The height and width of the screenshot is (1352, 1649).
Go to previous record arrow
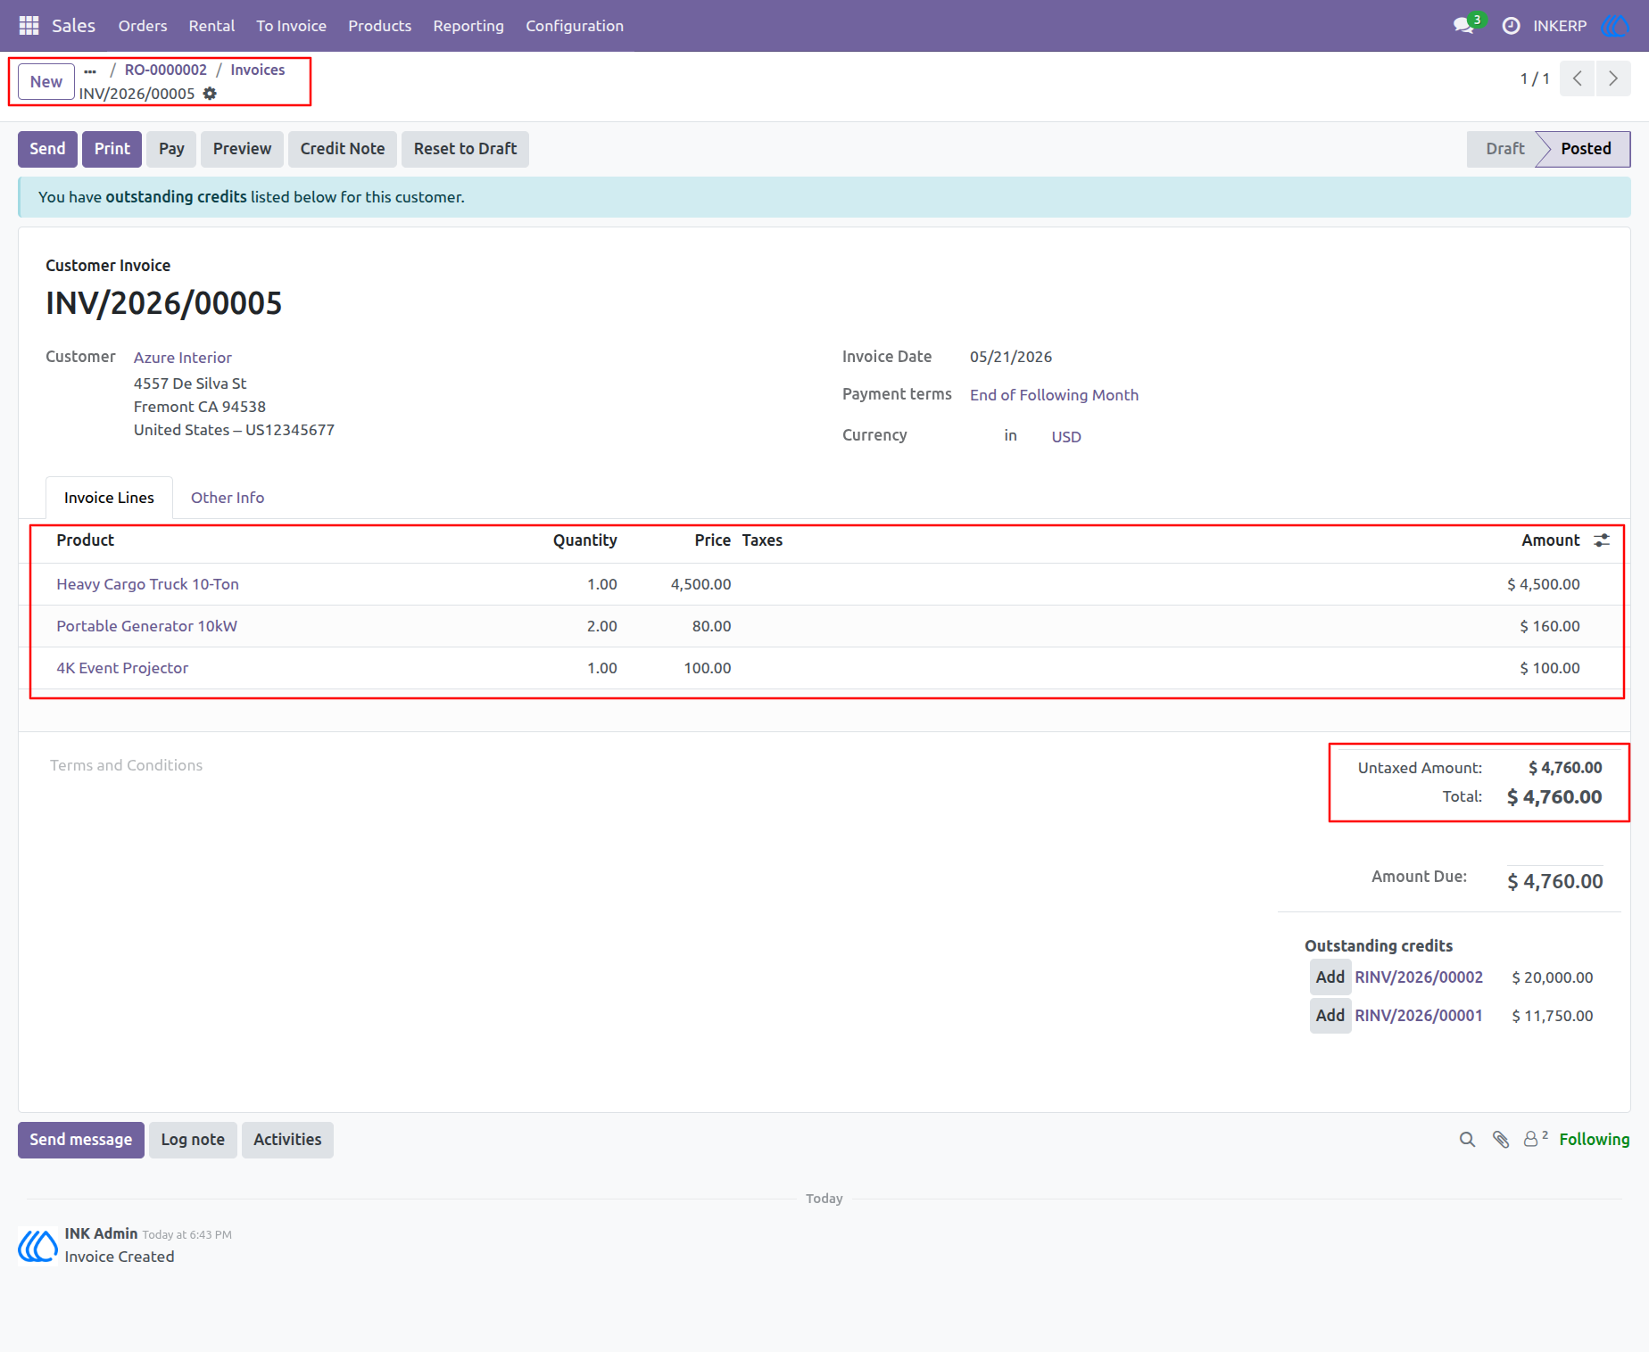1577,78
